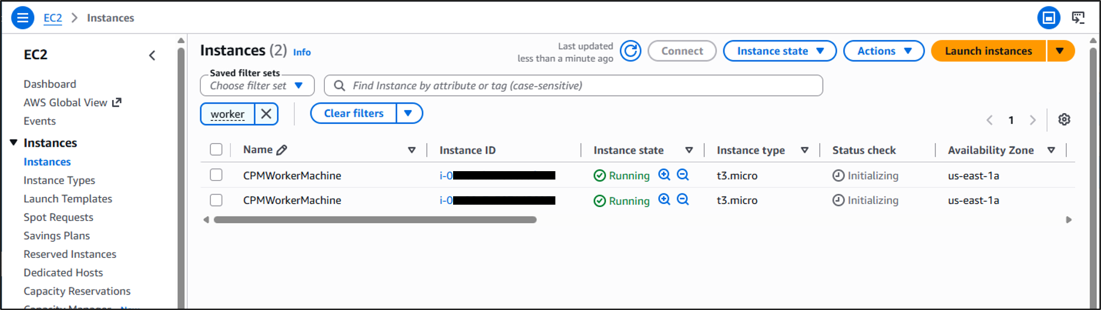Screen dimensions: 1101x310
Task: Click the edit pencil icon next to Name
Action: click(x=282, y=150)
